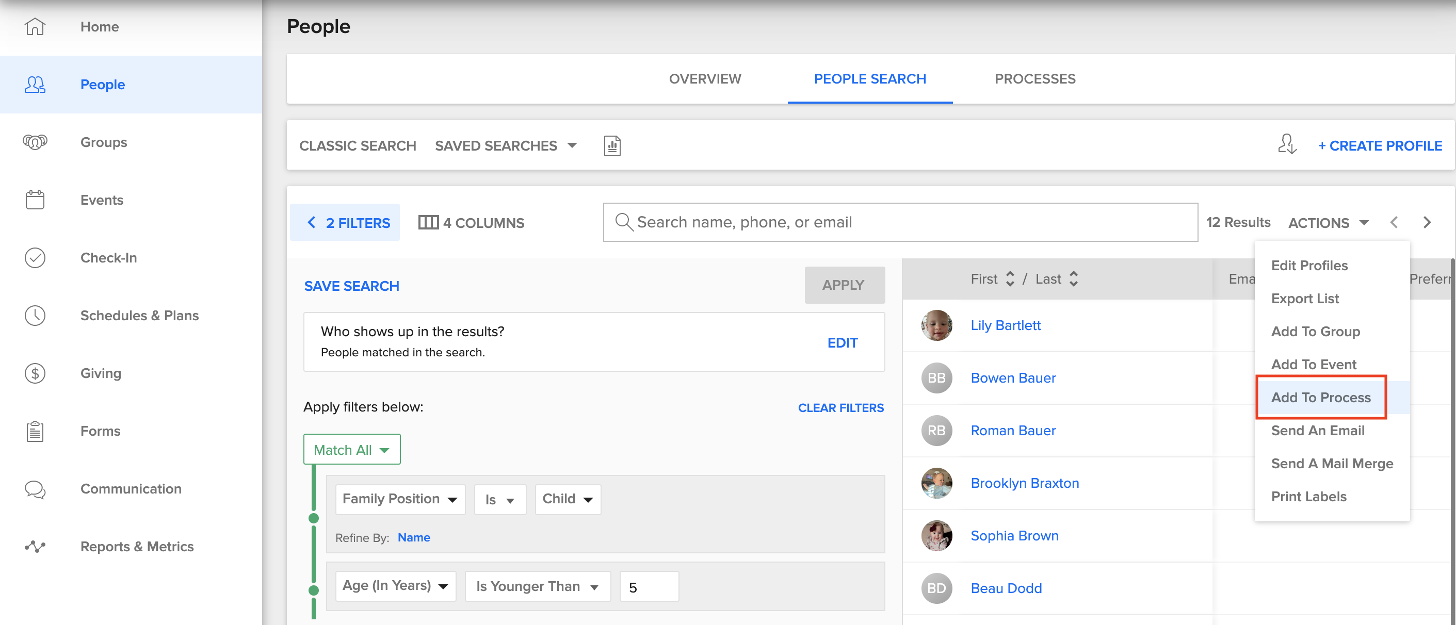Open the Giving section from the sidebar
Image resolution: width=1456 pixels, height=625 pixels.
101,373
